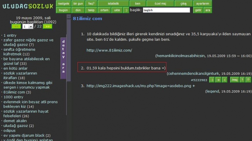Open the 'istatistik' menu item
This screenshot has width=252, height=141.
pyautogui.click(x=113, y=4)
